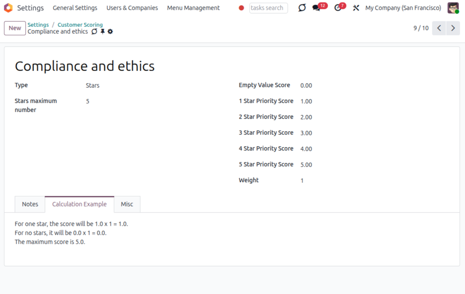465x294 pixels.
Task: Go to the next record arrow
Action: (453, 28)
